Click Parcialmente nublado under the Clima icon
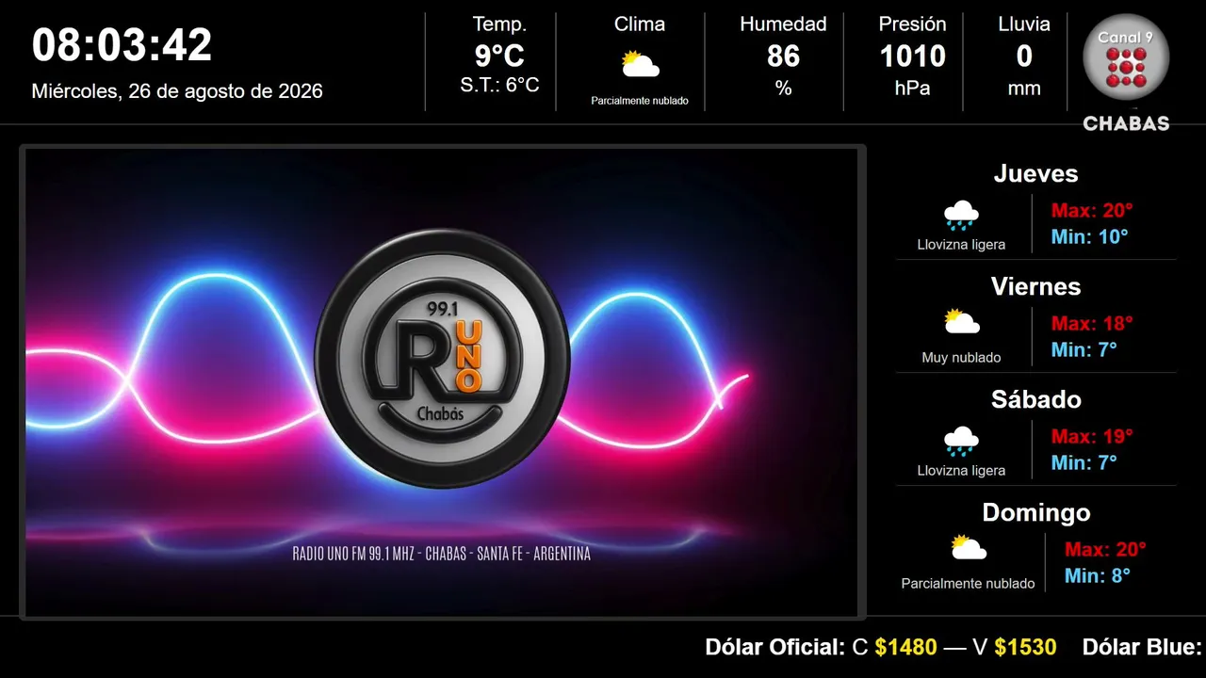Image resolution: width=1206 pixels, height=678 pixels. [x=640, y=101]
